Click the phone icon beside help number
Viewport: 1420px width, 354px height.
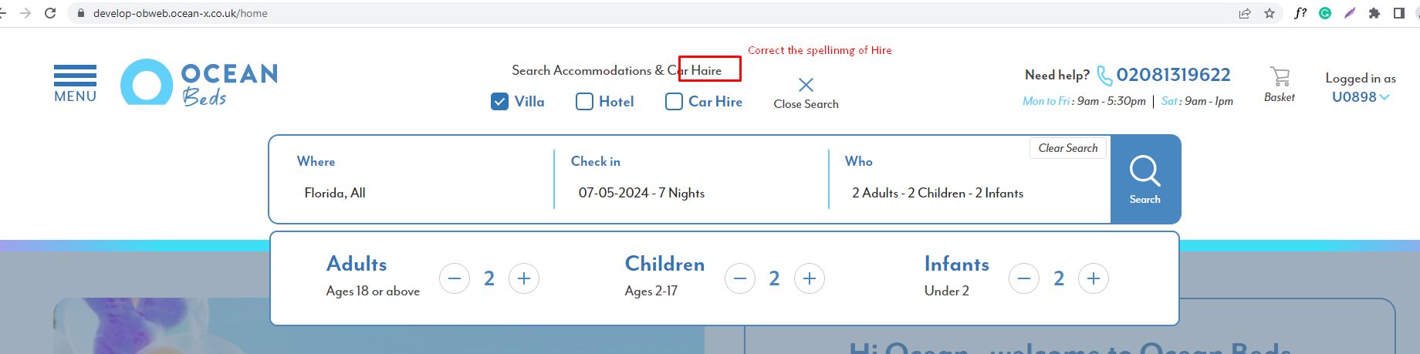click(x=1104, y=76)
